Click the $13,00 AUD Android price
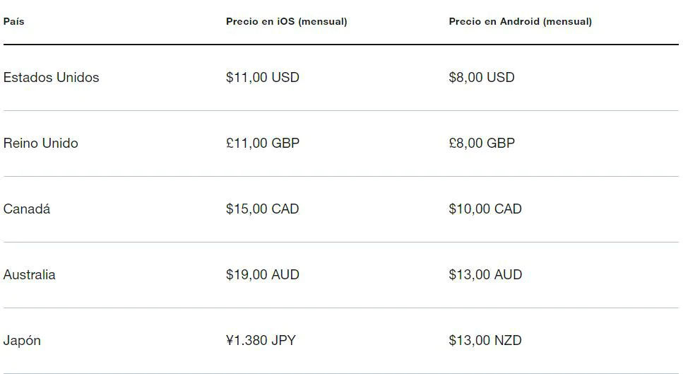 tap(485, 274)
